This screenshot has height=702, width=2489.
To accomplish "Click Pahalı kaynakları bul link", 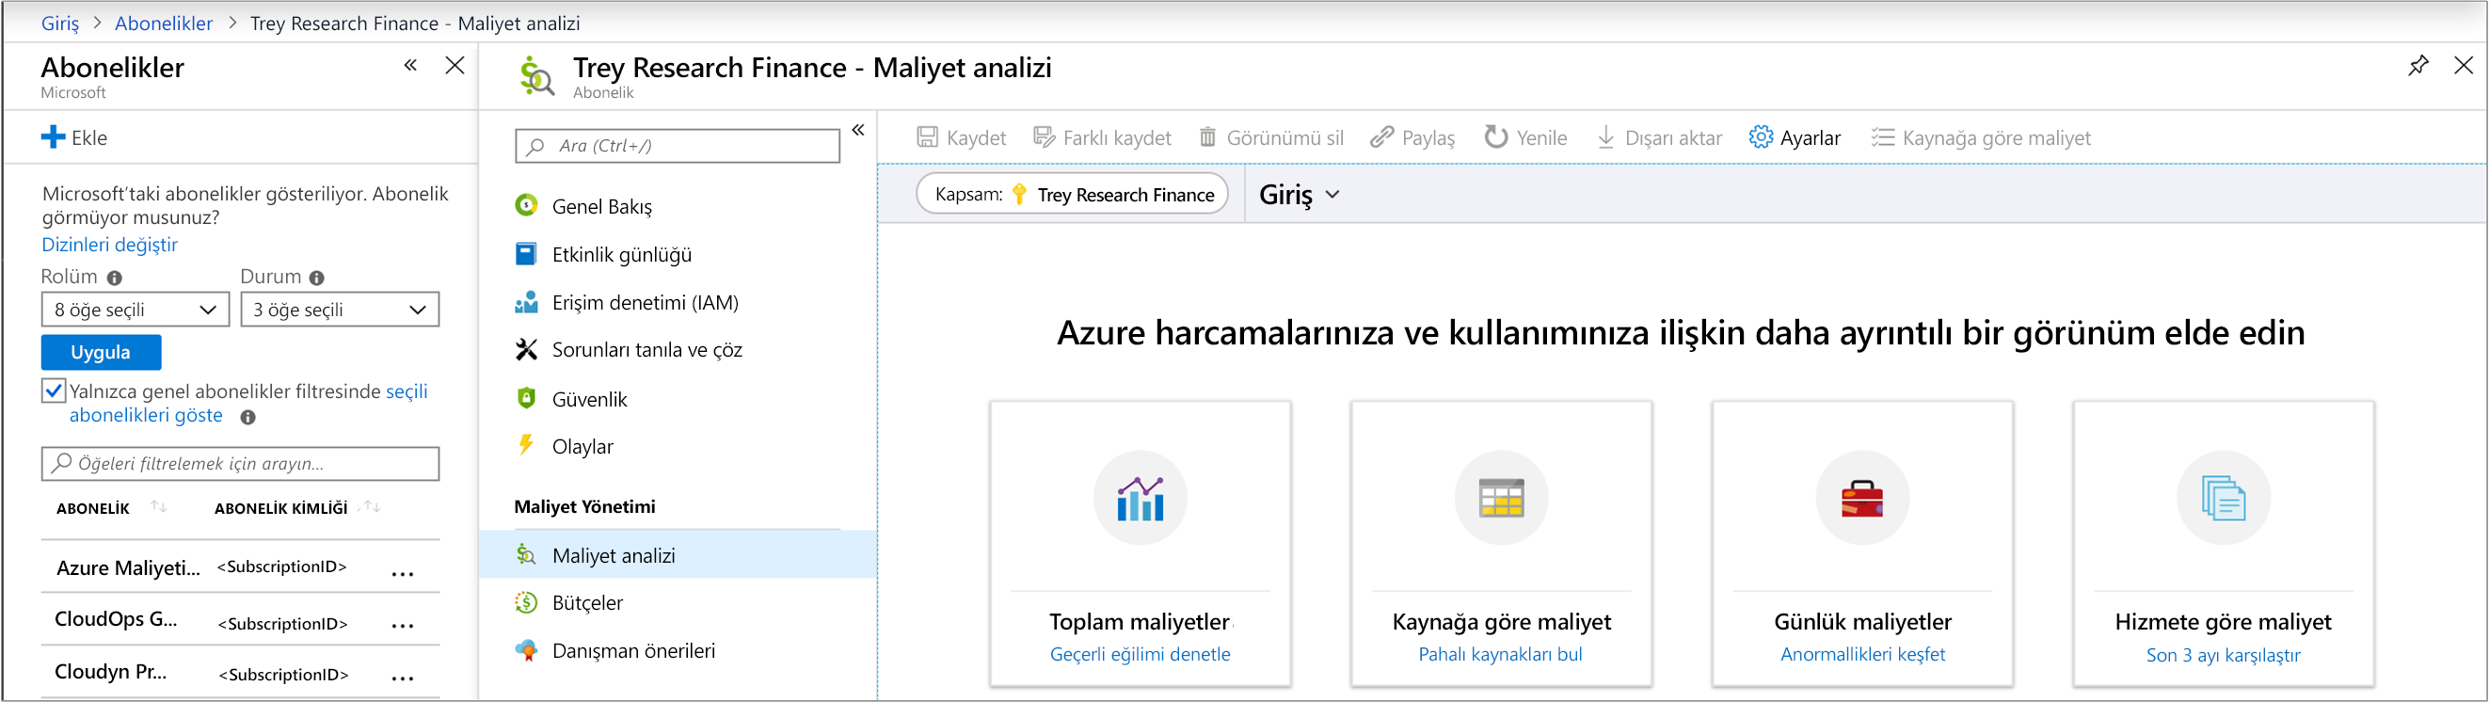I will (x=1501, y=655).
